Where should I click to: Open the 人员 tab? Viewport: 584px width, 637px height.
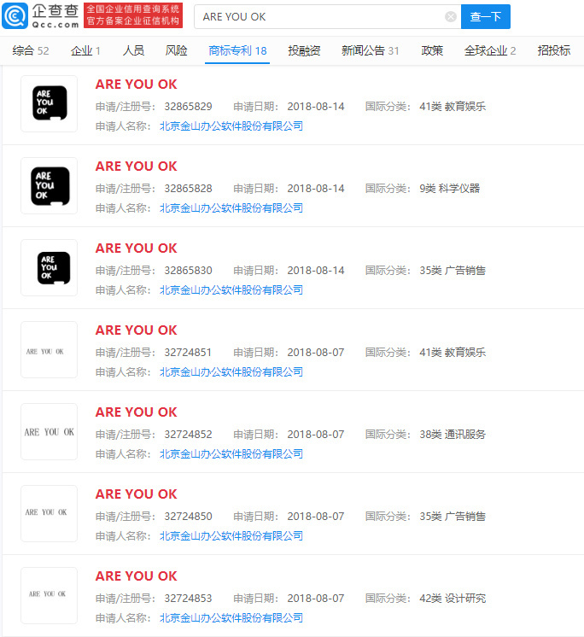click(x=133, y=50)
